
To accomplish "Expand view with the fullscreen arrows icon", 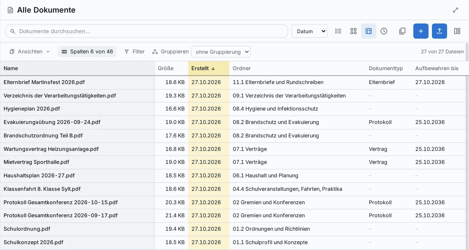I will tap(456, 10).
